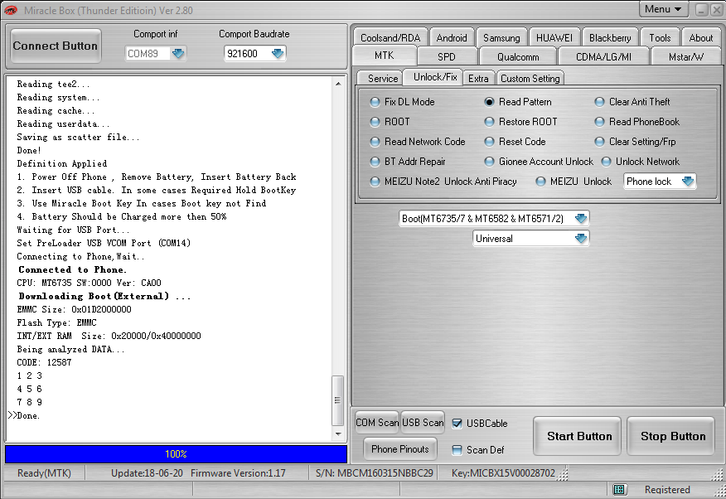
Task: Expand the Phone lock dropdown
Action: point(688,182)
